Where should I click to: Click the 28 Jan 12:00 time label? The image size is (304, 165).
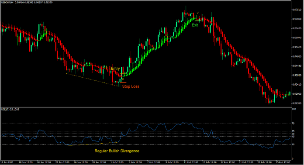click(99, 162)
